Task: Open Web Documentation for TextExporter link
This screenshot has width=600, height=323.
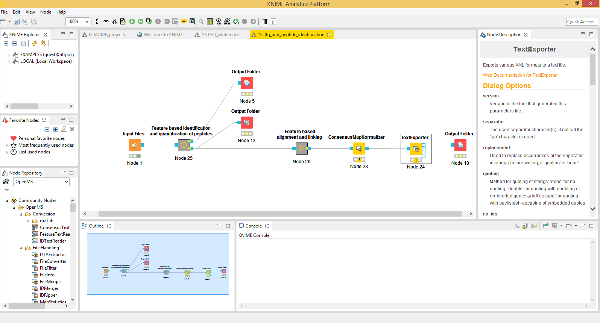Action: (x=520, y=75)
